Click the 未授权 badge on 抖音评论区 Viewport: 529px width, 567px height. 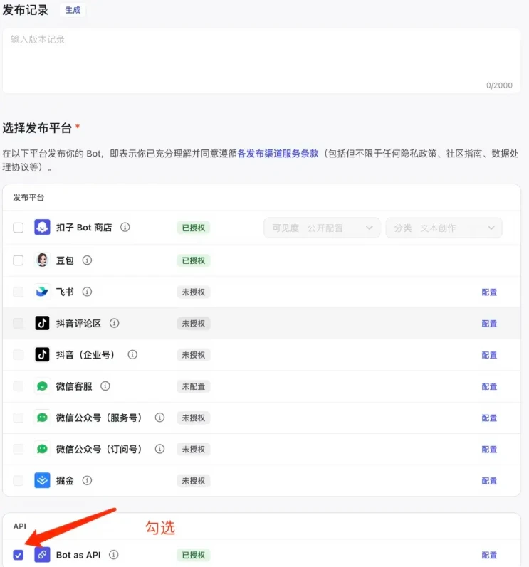[193, 323]
